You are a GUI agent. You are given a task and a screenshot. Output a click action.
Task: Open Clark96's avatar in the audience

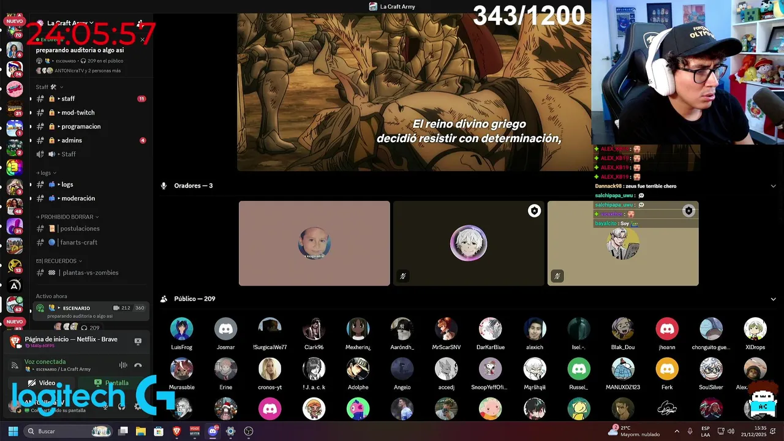(314, 329)
